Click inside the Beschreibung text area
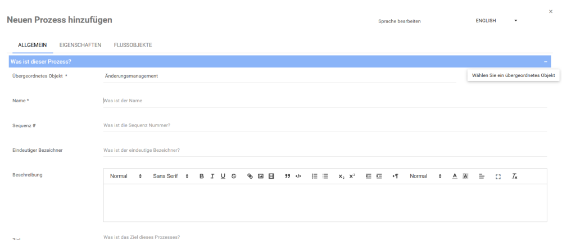 [x=325, y=203]
